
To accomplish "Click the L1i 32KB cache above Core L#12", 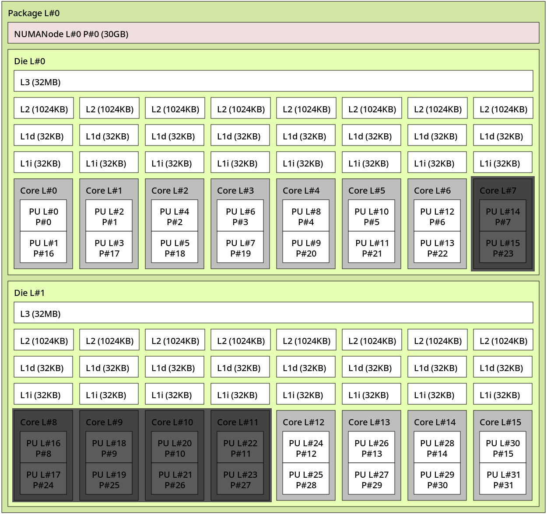I will point(305,393).
